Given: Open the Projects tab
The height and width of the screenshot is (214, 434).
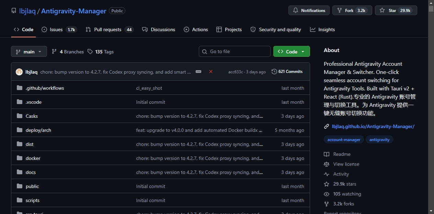Looking at the screenshot, I should tap(229, 29).
